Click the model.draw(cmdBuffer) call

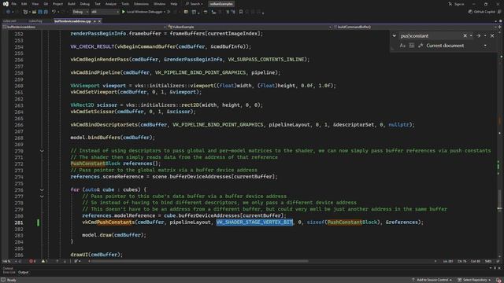[x=114, y=235]
